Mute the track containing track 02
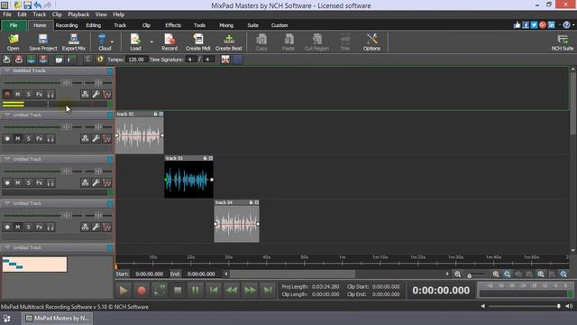 pos(18,139)
